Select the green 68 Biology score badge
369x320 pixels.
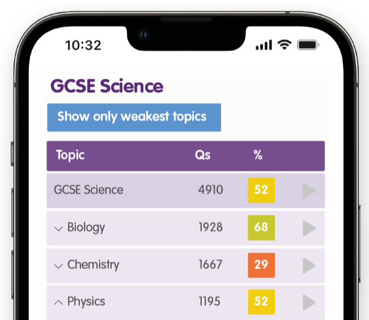coord(261,228)
